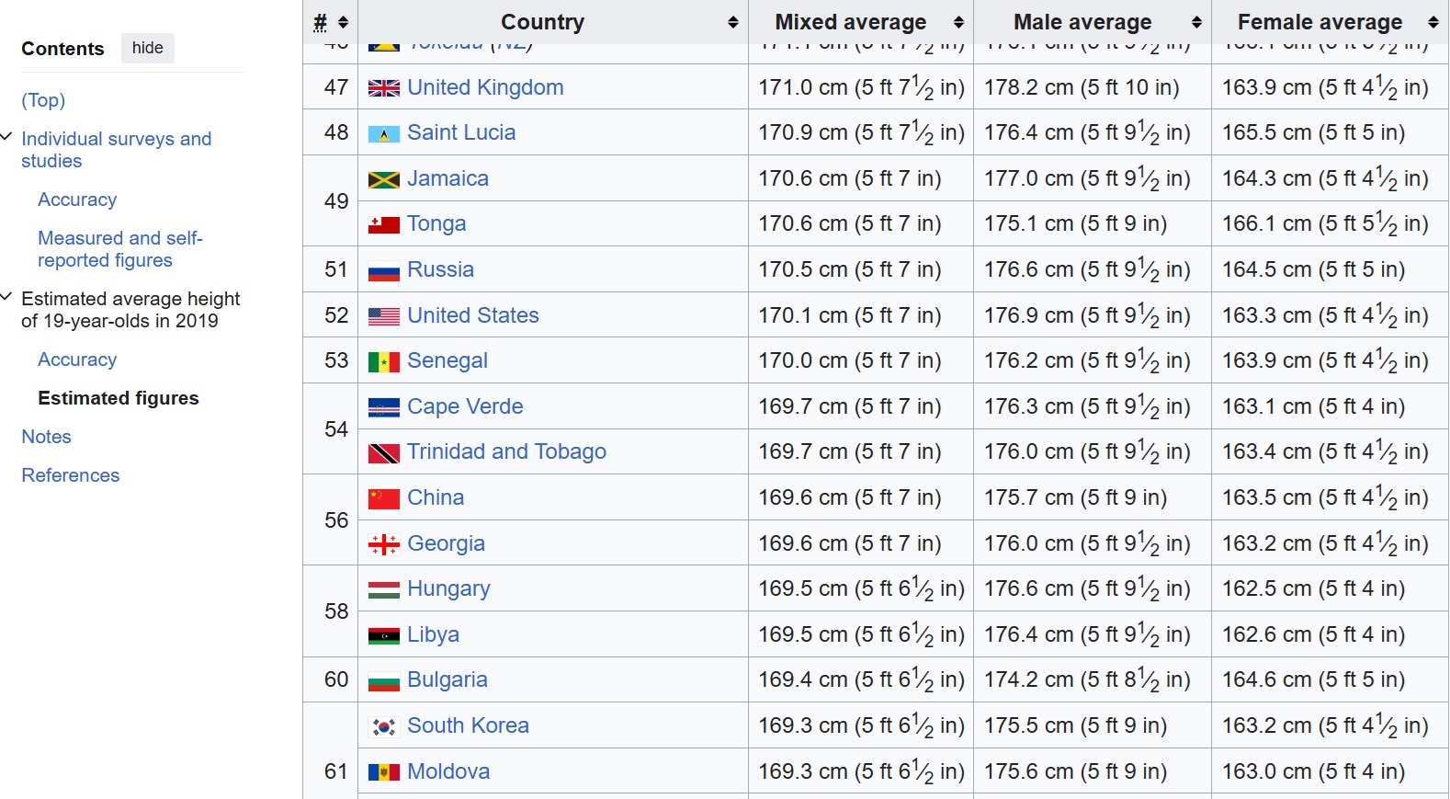Click the Contents heading
This screenshot has height=799, width=1450.
[62, 49]
